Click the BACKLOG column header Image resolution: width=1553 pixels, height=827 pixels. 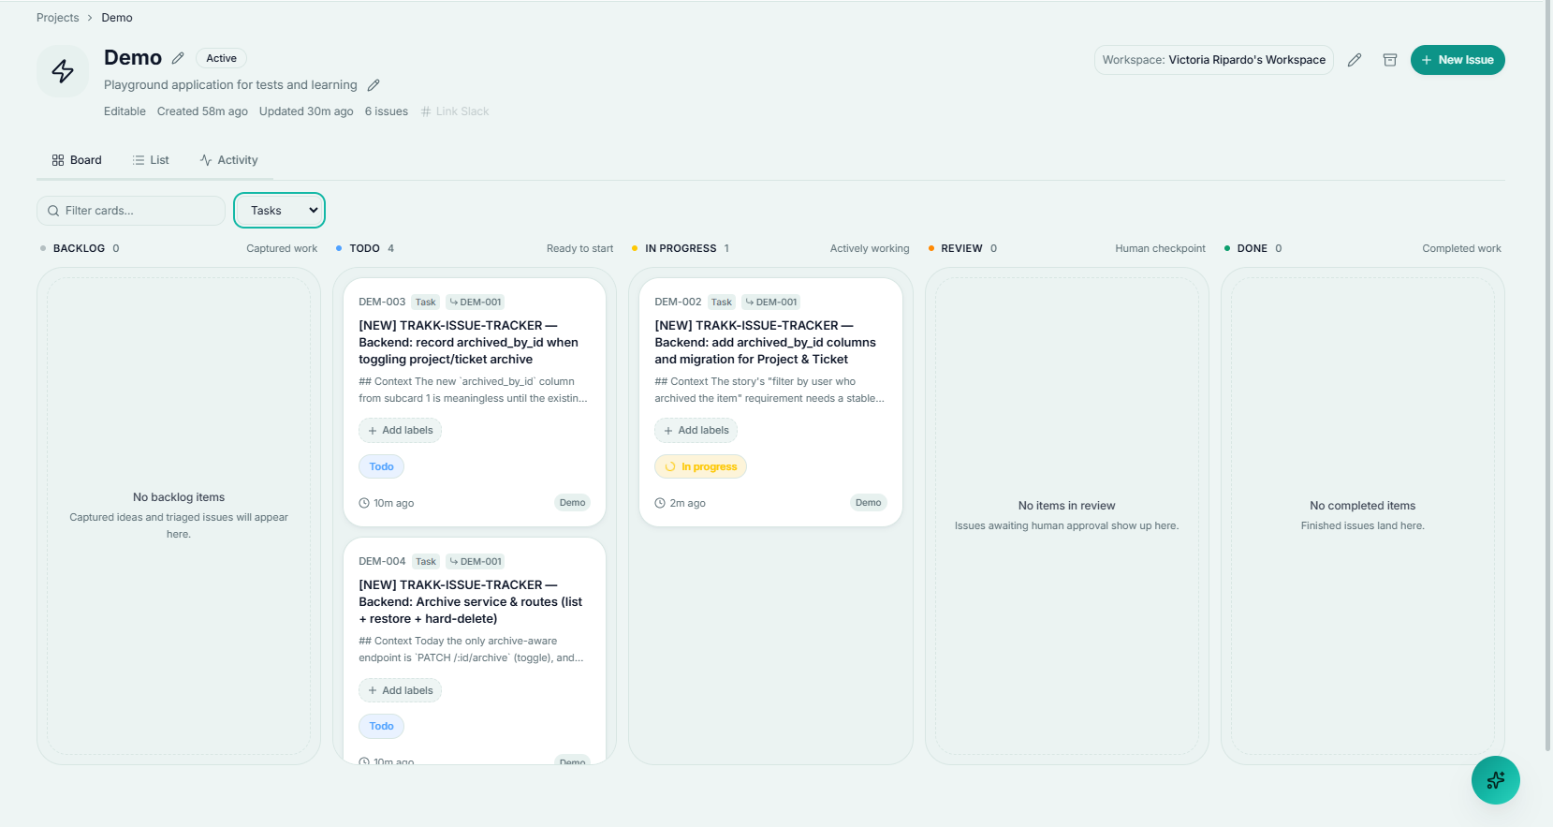coord(79,248)
